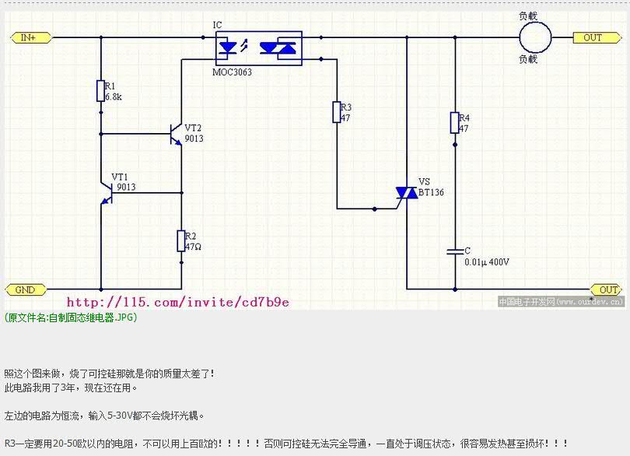Select the upper OUT terminal beside the load
Image resolution: width=630 pixels, height=456 pixels.
[593, 37]
